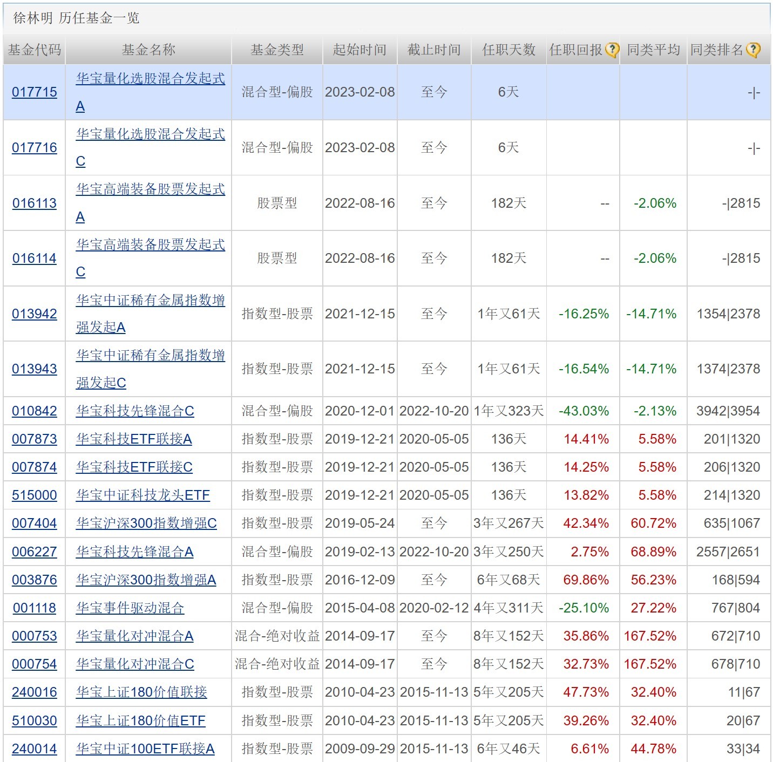This screenshot has width=773, height=762.
Task: Click the tenure cell 4年又311天
Action: point(508,608)
